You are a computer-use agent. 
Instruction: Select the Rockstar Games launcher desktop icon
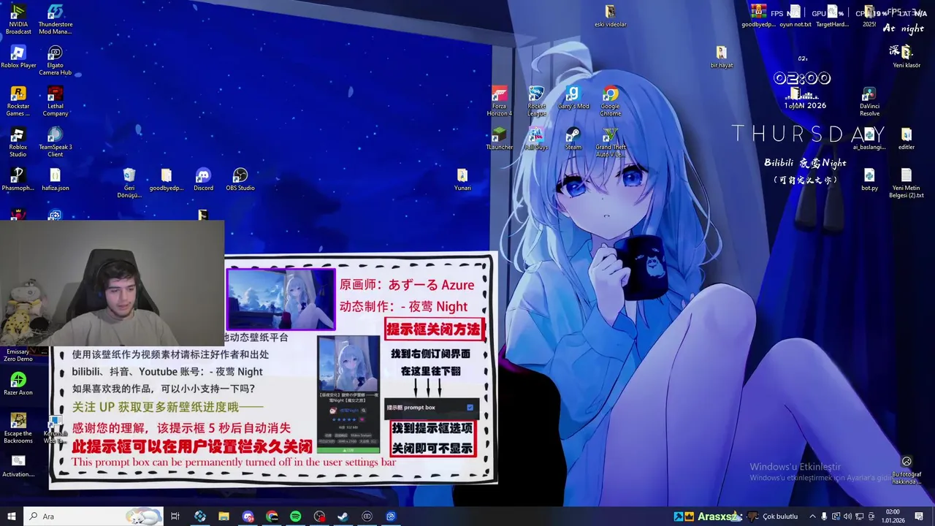pyautogui.click(x=18, y=101)
